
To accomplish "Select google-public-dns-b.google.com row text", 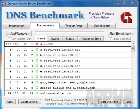I will coord(68,82).
